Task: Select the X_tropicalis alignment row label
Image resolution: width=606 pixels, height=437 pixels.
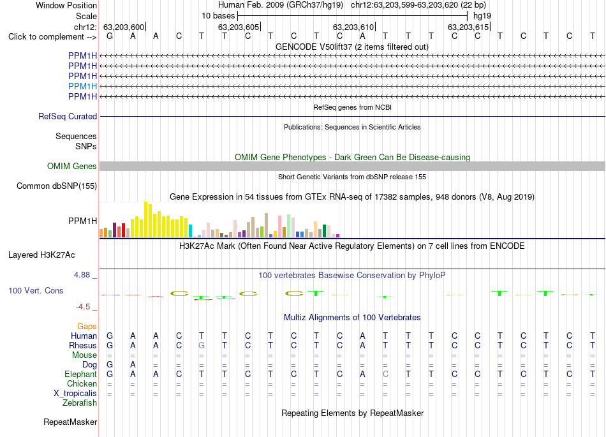Action: click(x=75, y=394)
